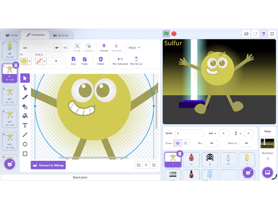278x209 pixels.
Task: Click Flip Horizontal
Action: click(120, 60)
